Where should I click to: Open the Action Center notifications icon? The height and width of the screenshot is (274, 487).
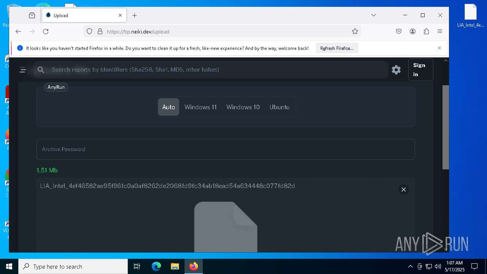pyautogui.click(x=474, y=266)
